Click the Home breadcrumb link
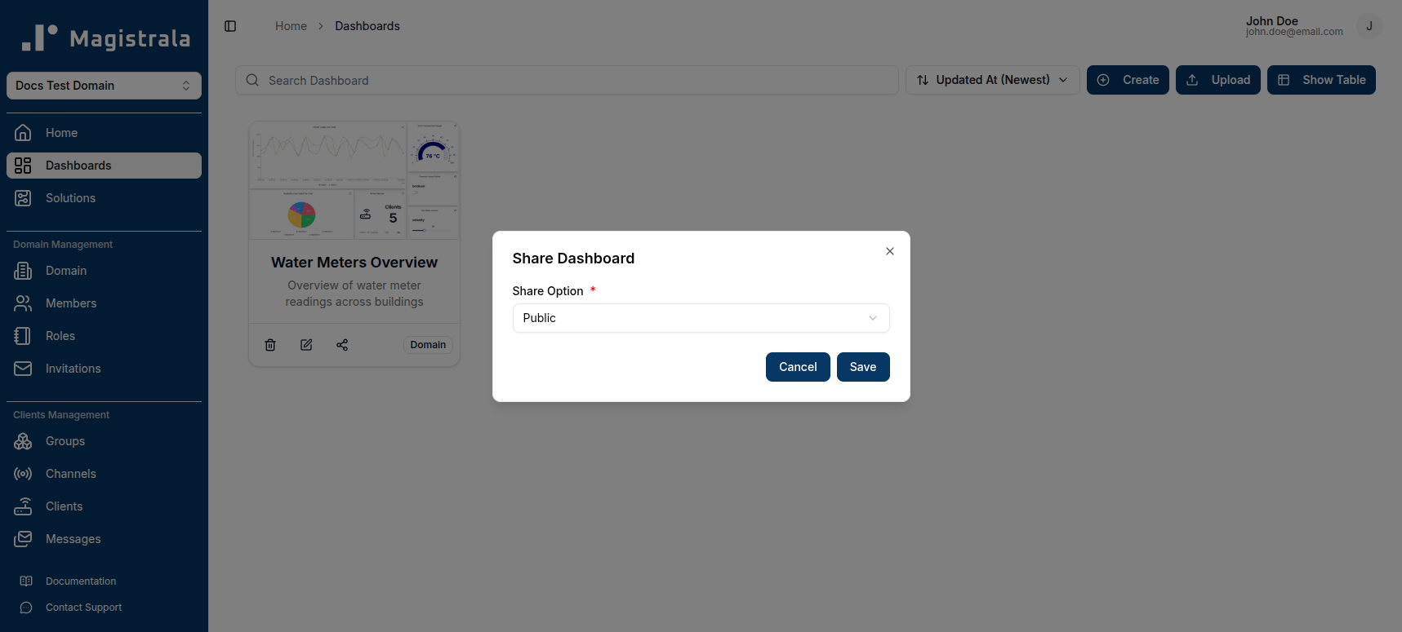The width and height of the screenshot is (1402, 632). coord(291,26)
